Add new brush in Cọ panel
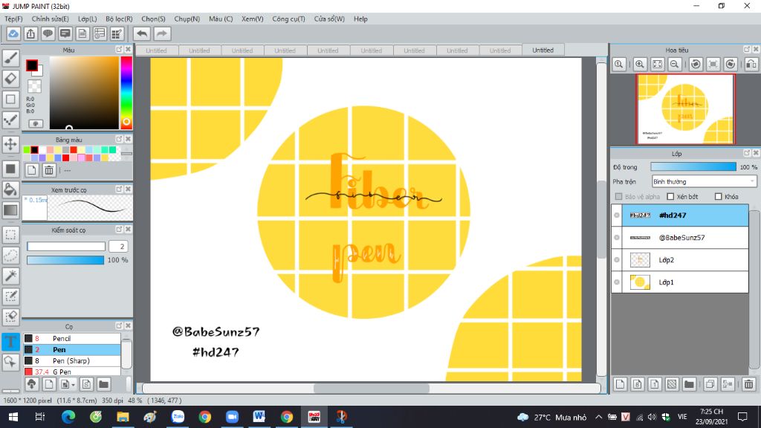 click(49, 384)
